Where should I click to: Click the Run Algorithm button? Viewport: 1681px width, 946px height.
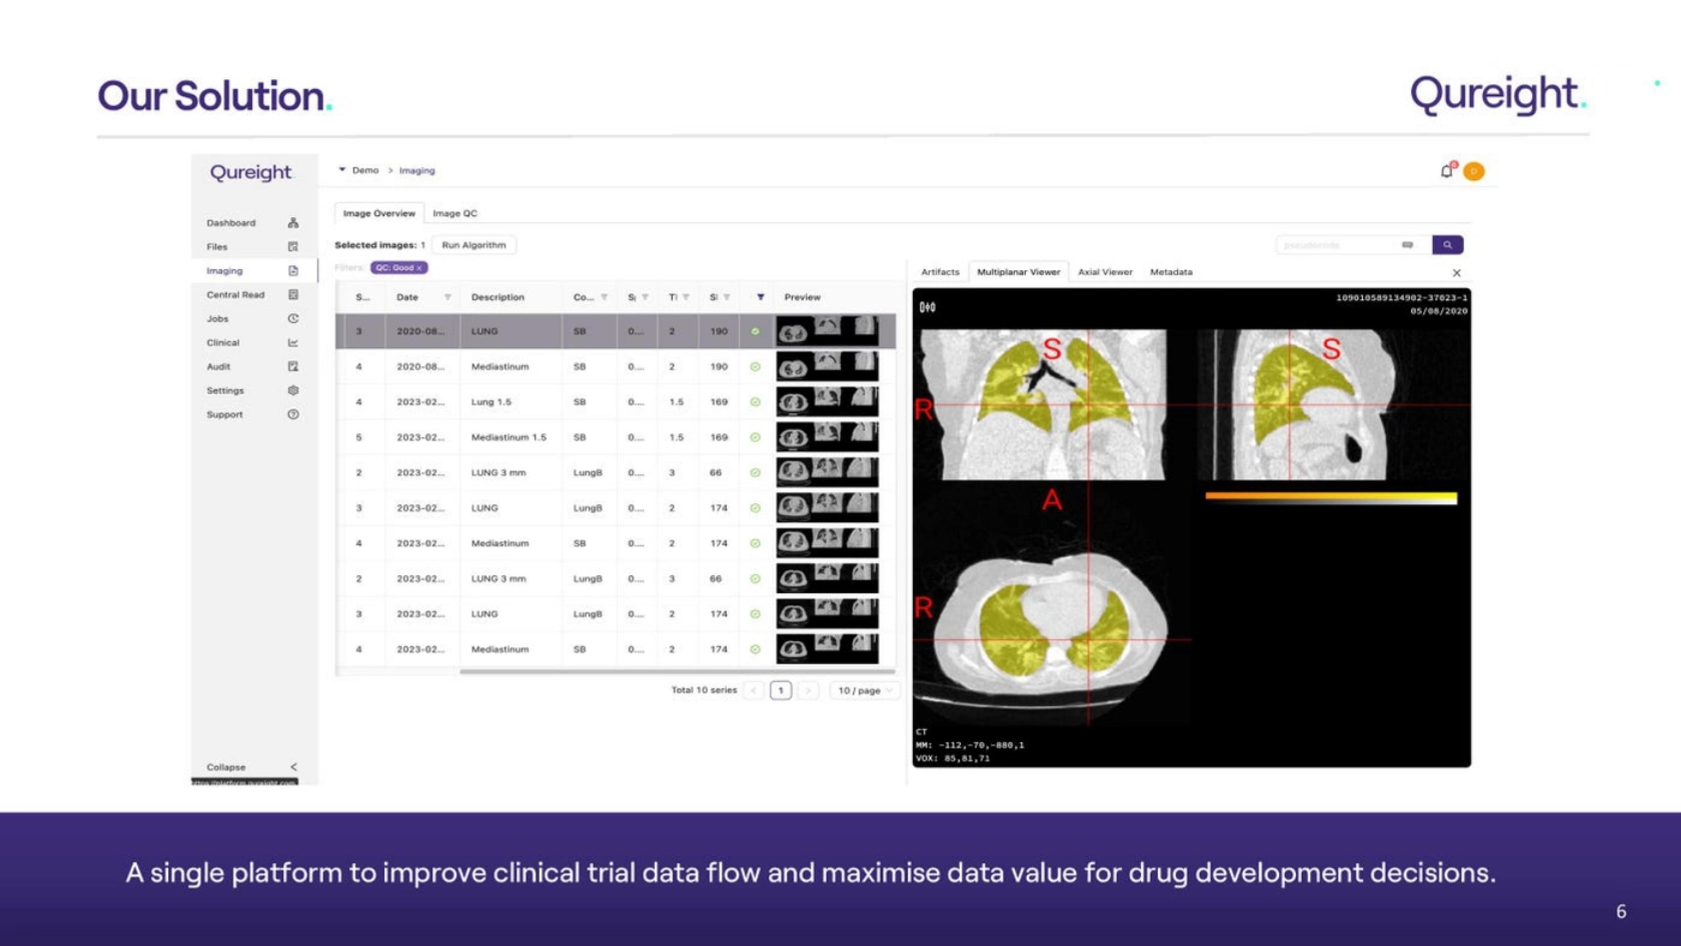(x=474, y=245)
